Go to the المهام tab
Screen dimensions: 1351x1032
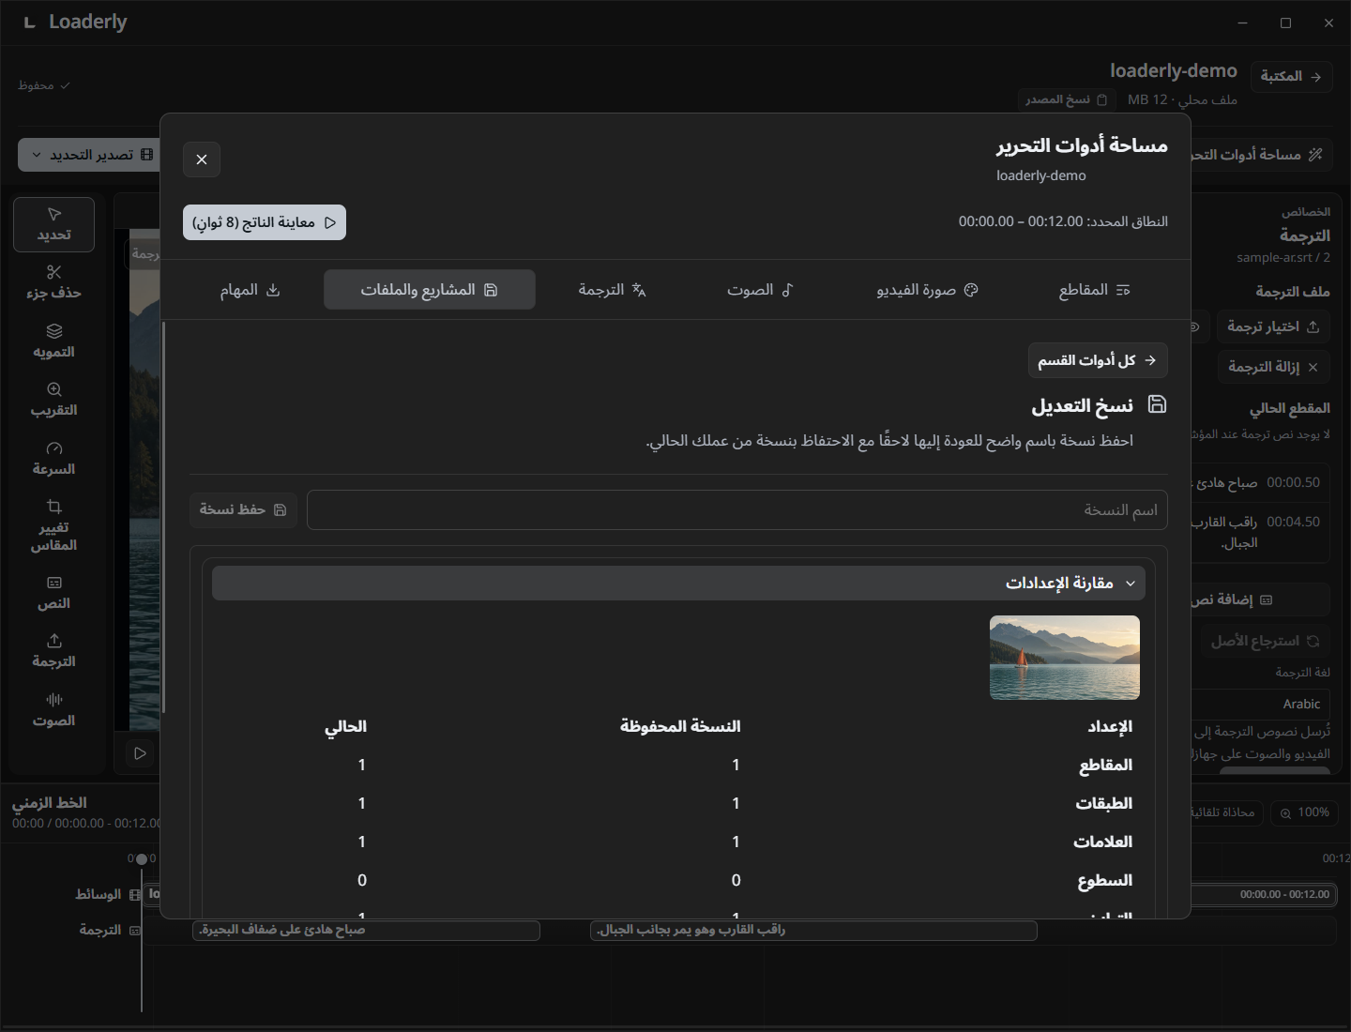250,290
